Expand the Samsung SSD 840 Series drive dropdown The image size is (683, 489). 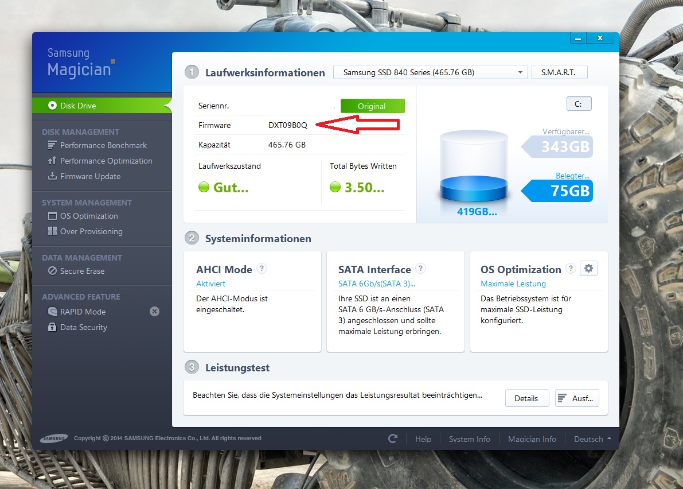[430, 72]
